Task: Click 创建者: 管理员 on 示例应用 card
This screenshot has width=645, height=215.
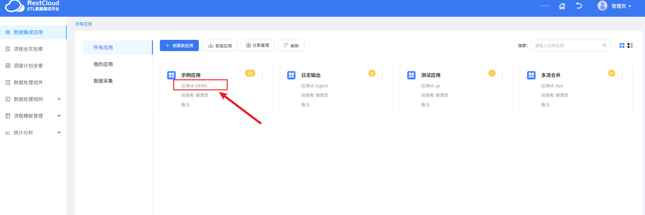Action: click(195, 95)
